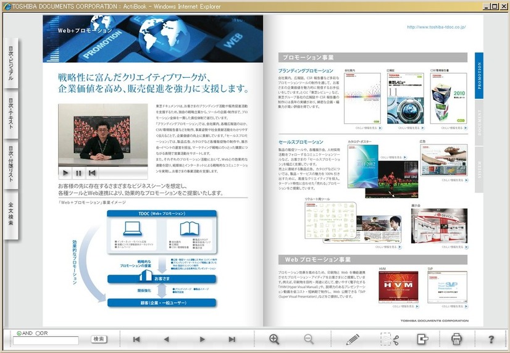Image resolution: width=510 pixels, height=353 pixels.
Task: Go to the first page
Action: (x=136, y=339)
